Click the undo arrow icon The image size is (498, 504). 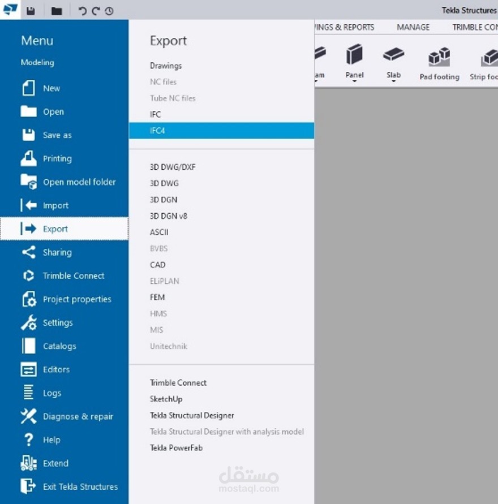click(x=83, y=11)
